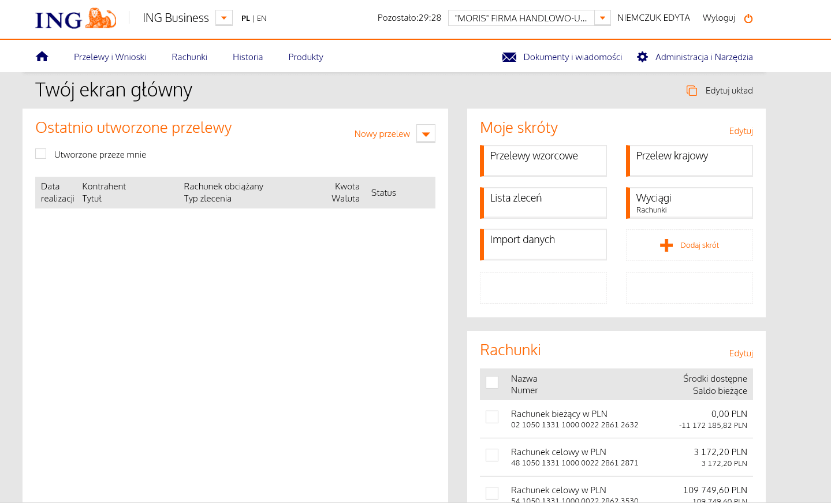Click Edytuj link in Moje skróty
Viewport: 831px width, 503px height.
(x=740, y=131)
